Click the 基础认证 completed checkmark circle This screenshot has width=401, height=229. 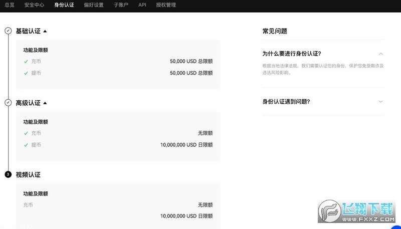(8, 31)
